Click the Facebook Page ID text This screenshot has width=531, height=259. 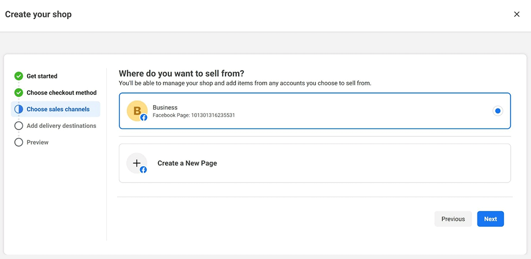point(193,115)
